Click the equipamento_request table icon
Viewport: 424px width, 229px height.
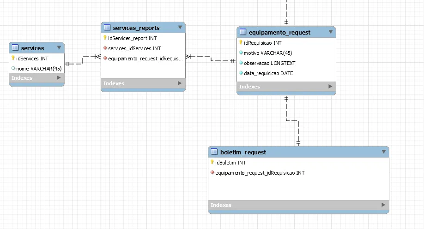(243, 32)
